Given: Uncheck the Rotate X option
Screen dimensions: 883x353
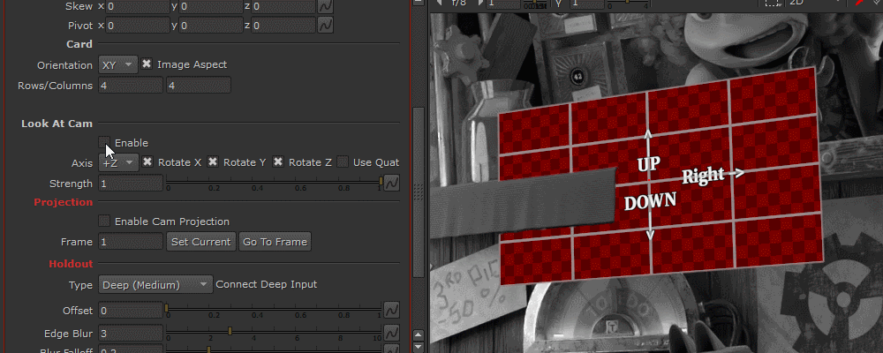Looking at the screenshot, I should 147,162.
